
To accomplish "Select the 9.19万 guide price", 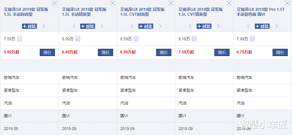I will point(184,39).
